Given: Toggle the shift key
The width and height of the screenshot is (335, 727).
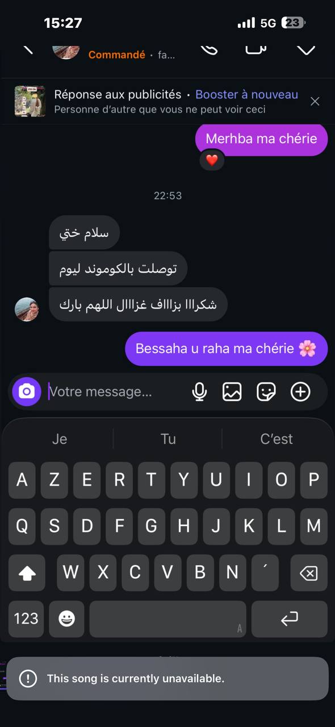Looking at the screenshot, I should [27, 573].
